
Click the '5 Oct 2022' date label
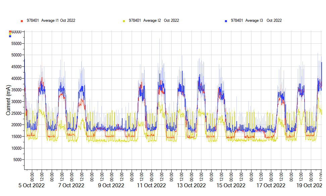tap(32, 185)
